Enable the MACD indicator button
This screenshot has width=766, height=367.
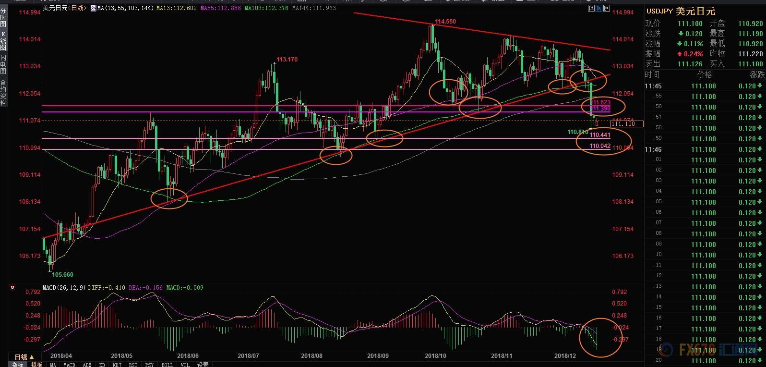[x=69, y=365]
